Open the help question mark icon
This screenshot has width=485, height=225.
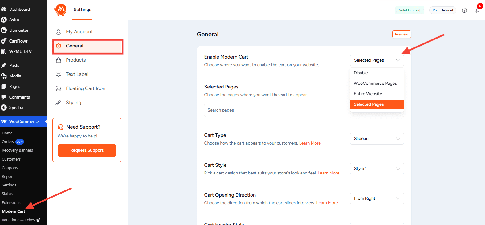point(464,10)
